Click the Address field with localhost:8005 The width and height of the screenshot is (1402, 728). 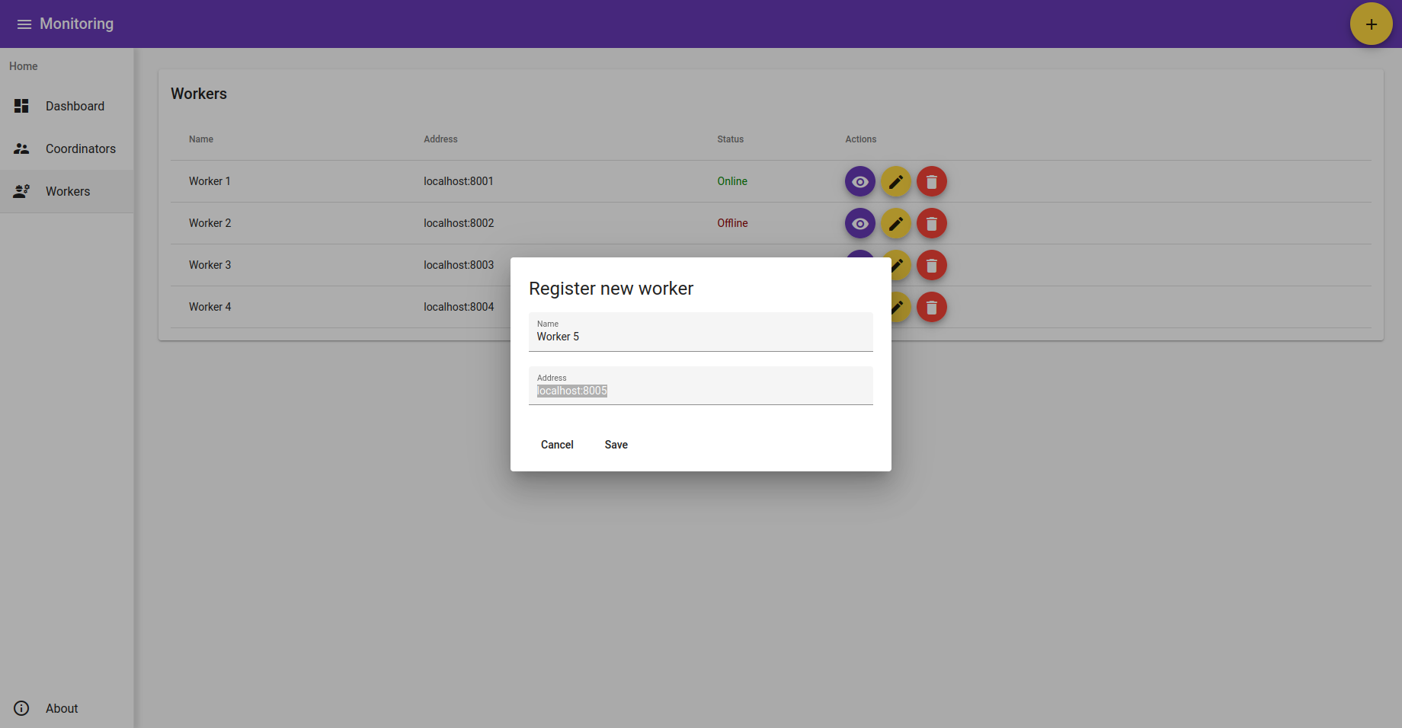pyautogui.click(x=701, y=386)
